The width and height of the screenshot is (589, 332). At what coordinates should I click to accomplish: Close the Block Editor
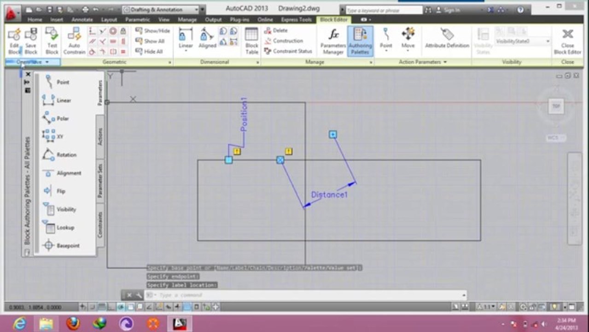coord(567,41)
